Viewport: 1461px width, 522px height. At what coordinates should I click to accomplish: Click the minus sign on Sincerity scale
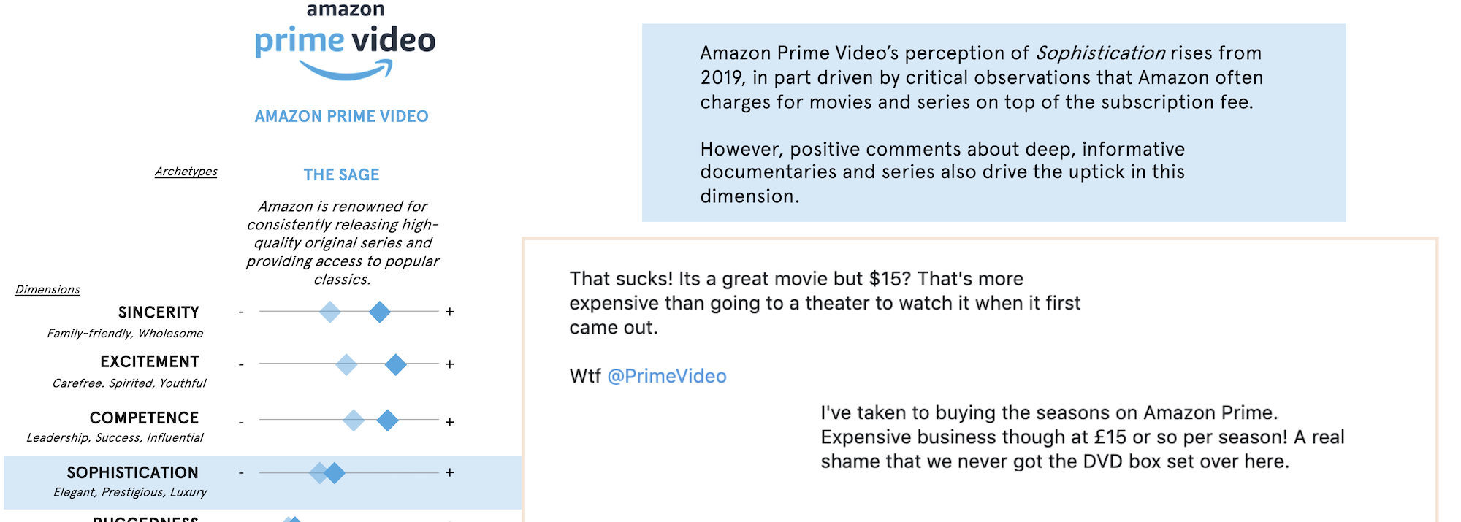[241, 312]
